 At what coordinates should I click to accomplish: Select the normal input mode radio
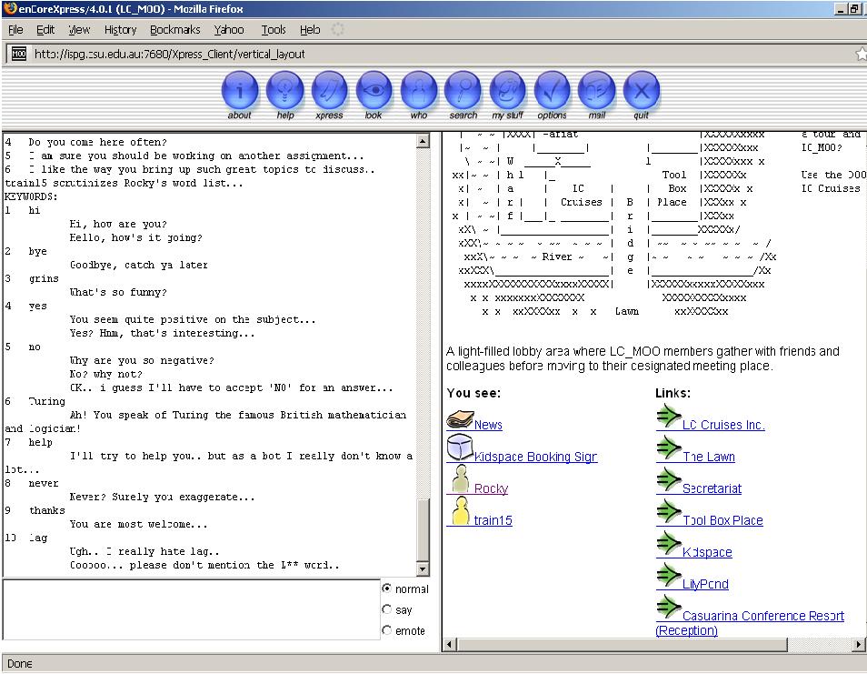[386, 588]
